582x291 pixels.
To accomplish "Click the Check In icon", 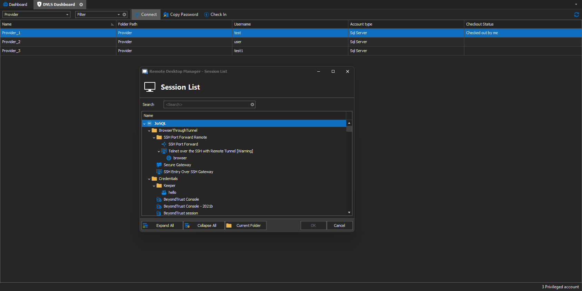I will click(206, 14).
